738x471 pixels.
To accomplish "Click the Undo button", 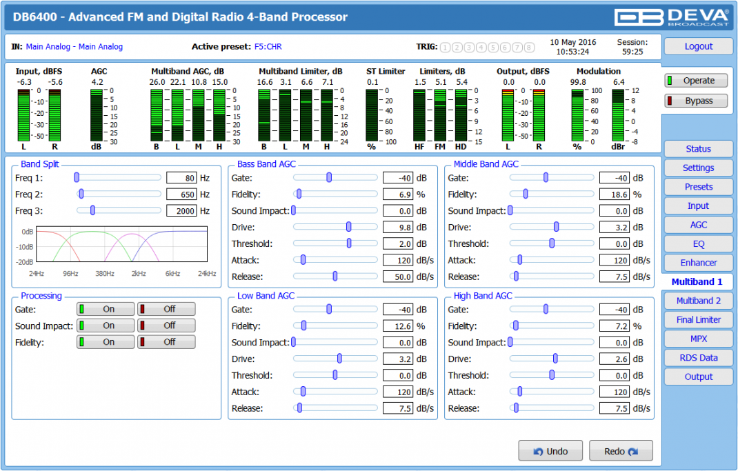I will tap(550, 451).
